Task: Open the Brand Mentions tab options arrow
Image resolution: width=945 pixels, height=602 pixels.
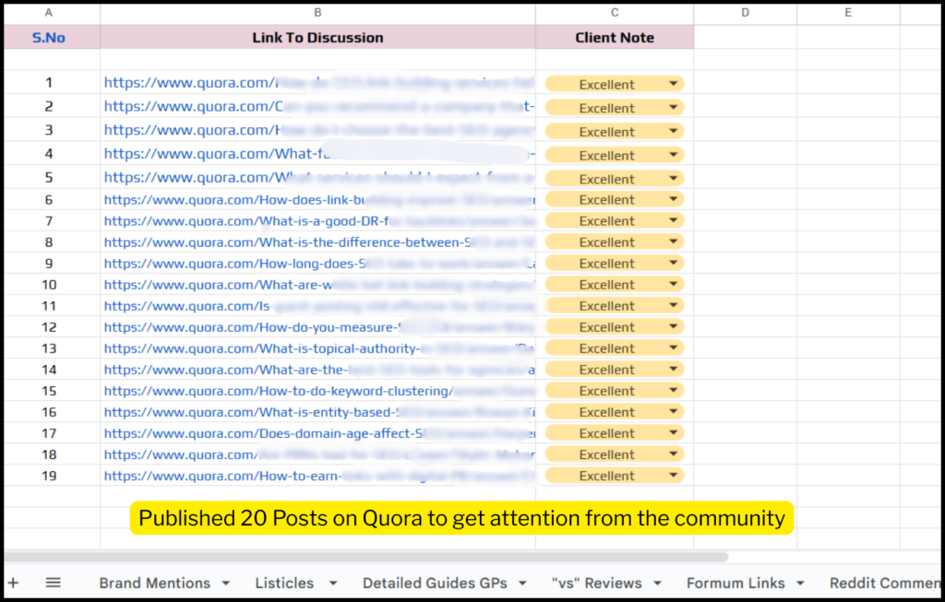Action: coord(226,584)
